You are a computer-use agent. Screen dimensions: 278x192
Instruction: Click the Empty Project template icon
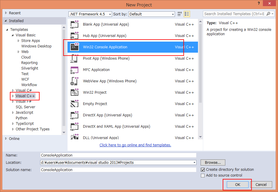tap(75, 104)
